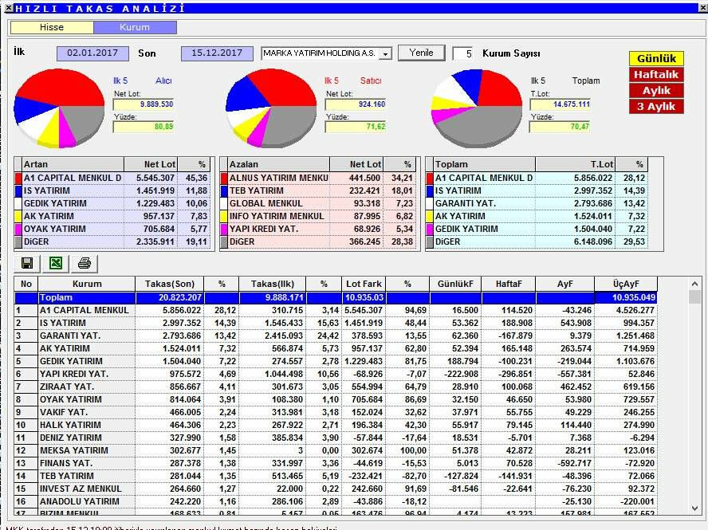Select the Günlük period button
Image resolution: width=708 pixels, height=530 pixels.
656,58
